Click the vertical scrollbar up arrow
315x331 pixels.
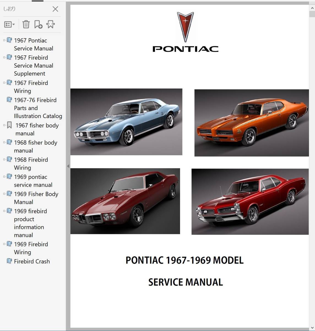312,8
